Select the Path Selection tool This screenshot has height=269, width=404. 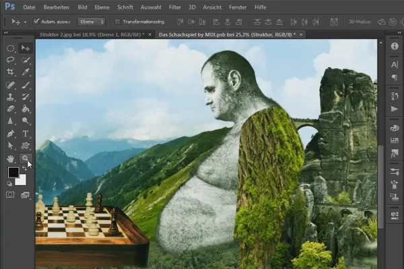point(10,145)
